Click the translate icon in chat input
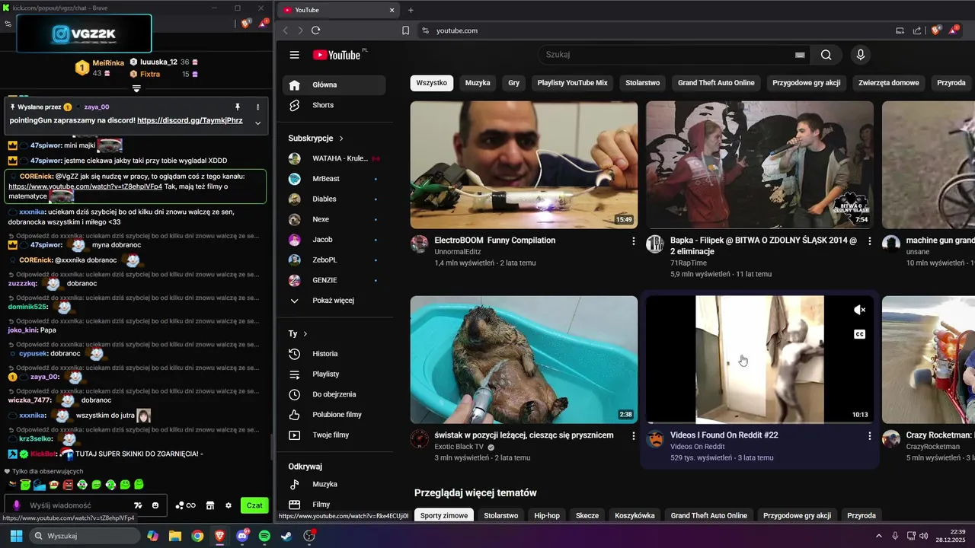 (138, 505)
